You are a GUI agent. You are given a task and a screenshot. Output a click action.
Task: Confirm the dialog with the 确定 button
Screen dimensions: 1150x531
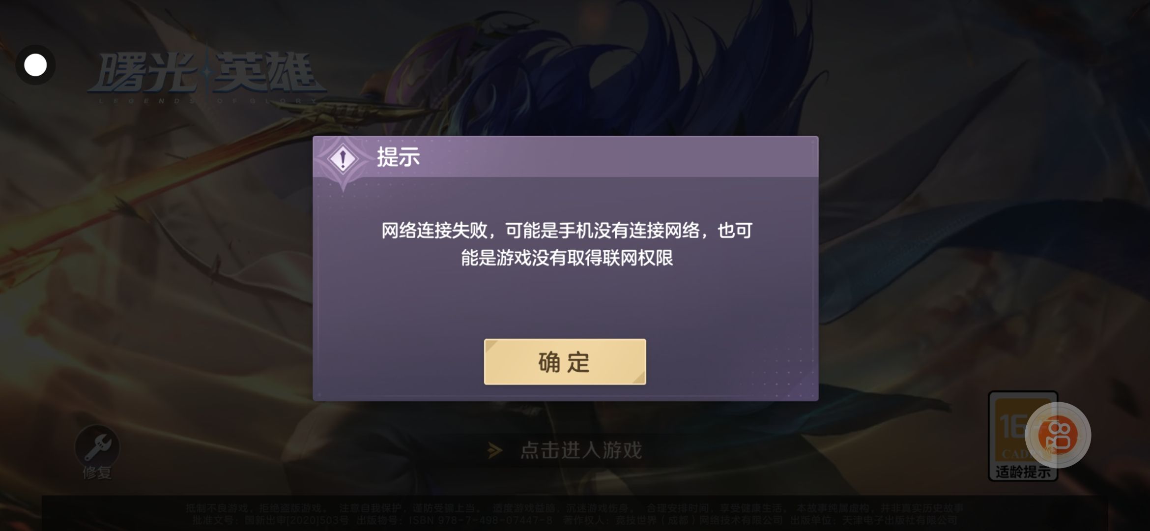565,361
